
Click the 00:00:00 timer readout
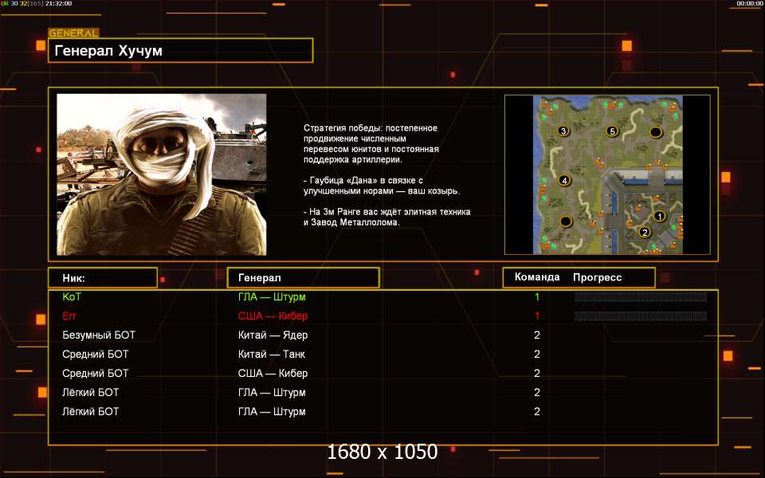pyautogui.click(x=749, y=3)
